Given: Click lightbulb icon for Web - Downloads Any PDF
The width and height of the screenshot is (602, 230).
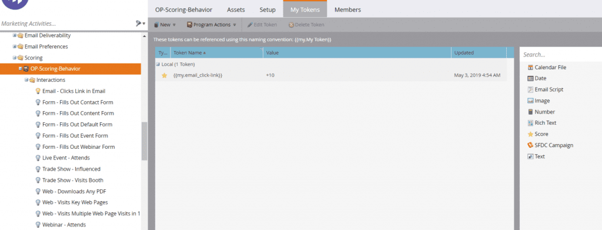Looking at the screenshot, I should [x=38, y=191].
